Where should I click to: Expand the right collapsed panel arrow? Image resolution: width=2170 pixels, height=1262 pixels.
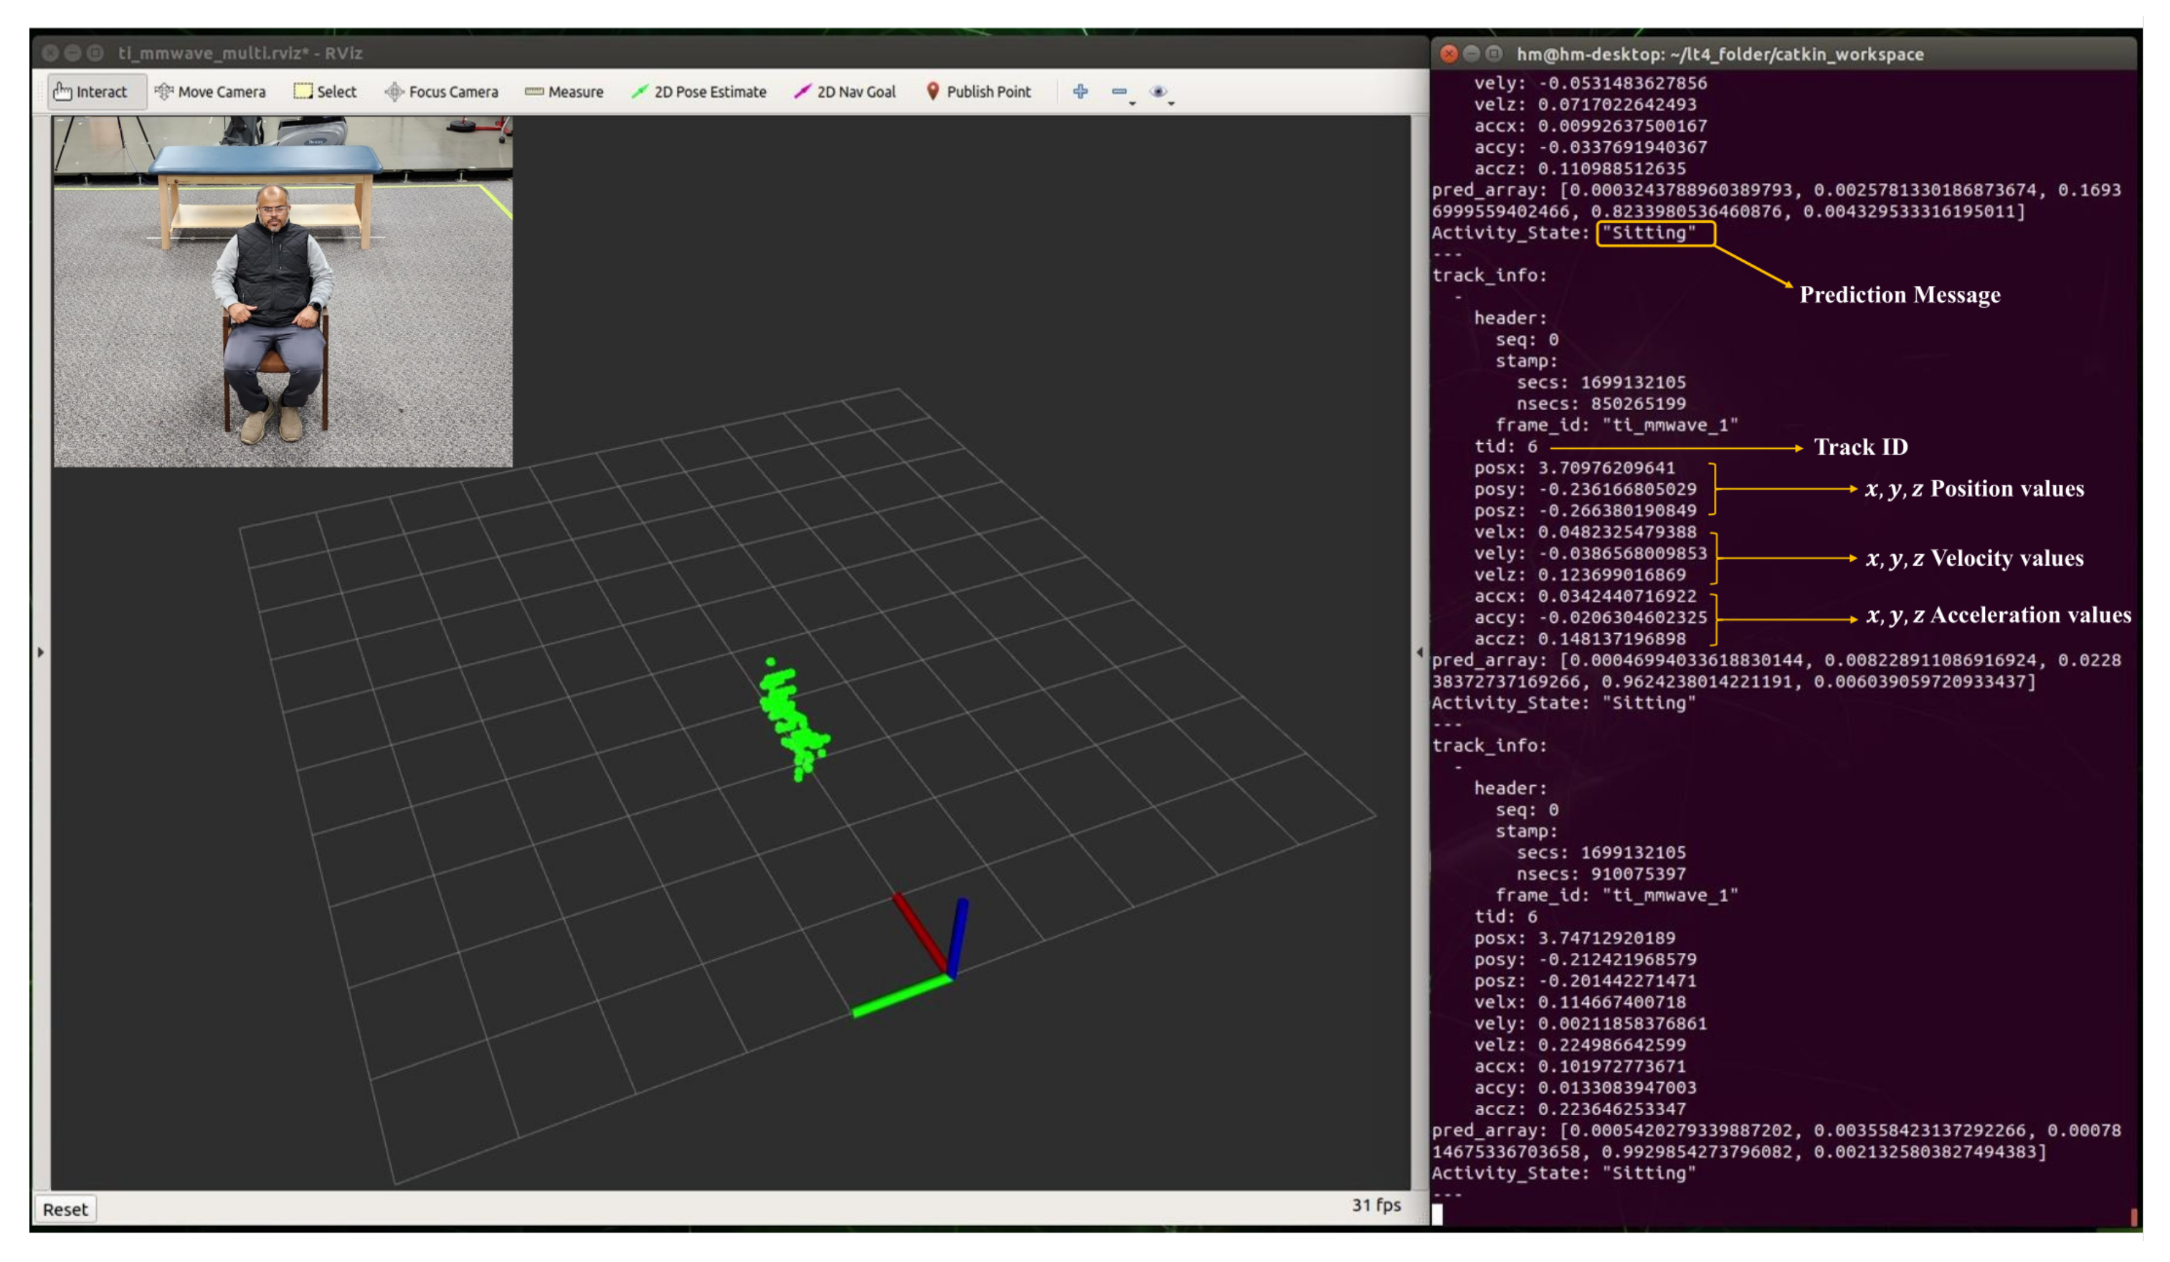[x=1419, y=653]
